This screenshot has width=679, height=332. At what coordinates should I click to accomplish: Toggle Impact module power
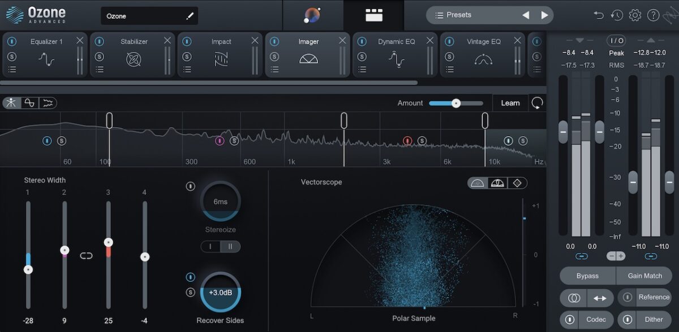[x=187, y=42]
